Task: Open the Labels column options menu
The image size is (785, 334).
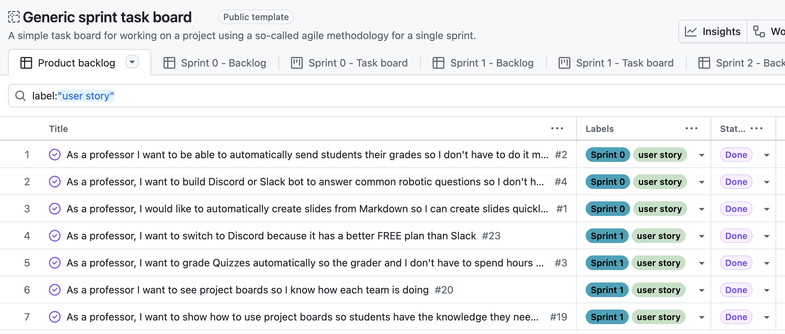Action: point(691,128)
